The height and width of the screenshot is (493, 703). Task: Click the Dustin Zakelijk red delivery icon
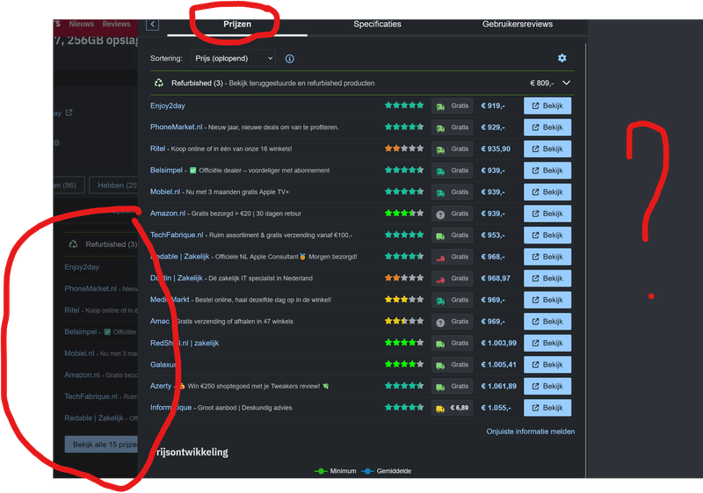coord(440,279)
